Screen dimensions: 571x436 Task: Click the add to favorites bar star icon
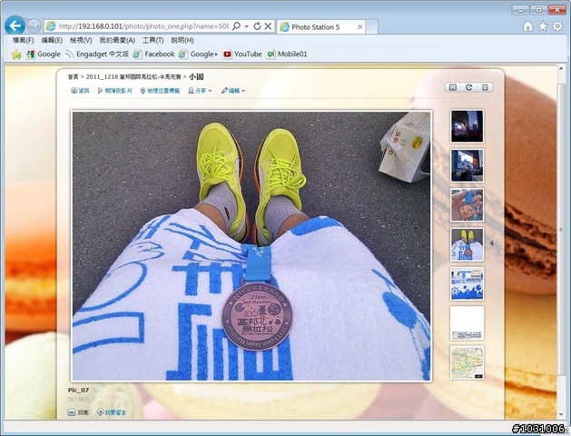[x=16, y=54]
